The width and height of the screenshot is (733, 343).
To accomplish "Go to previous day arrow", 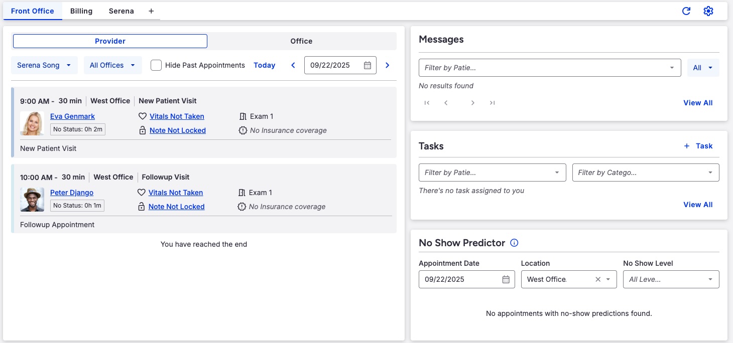I will (293, 65).
